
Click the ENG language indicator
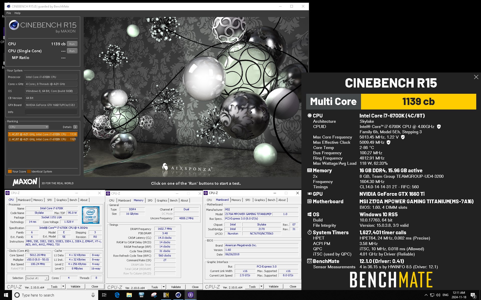[x=445, y=295]
